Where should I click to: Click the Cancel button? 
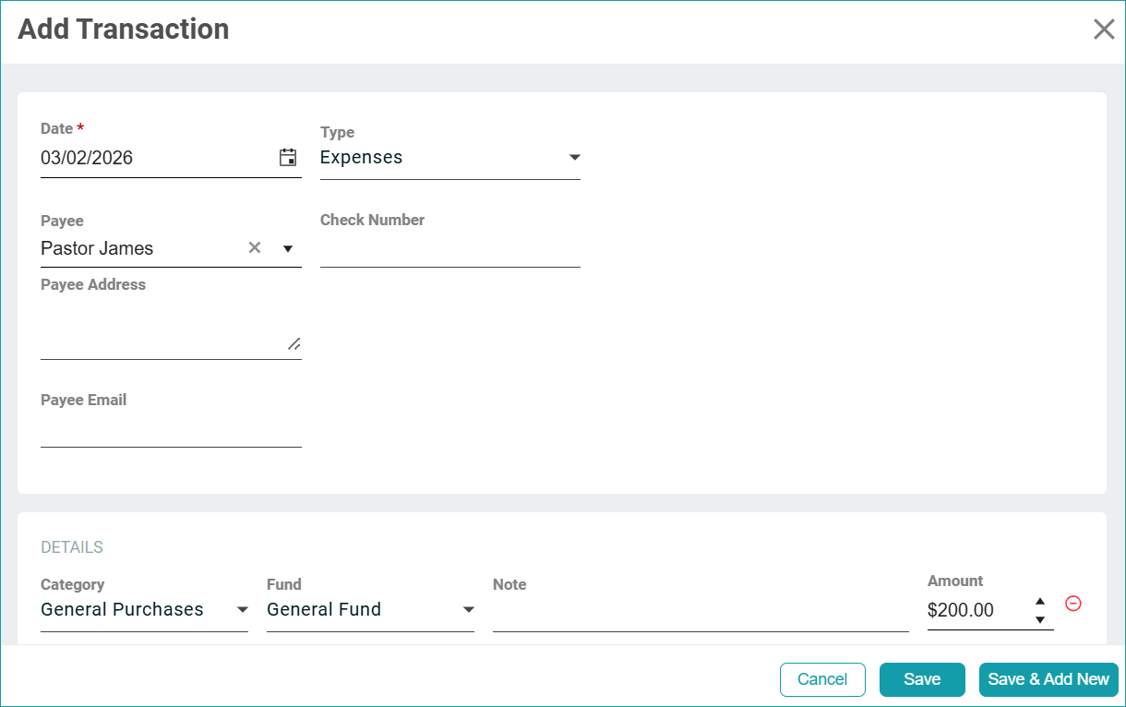[x=822, y=679]
